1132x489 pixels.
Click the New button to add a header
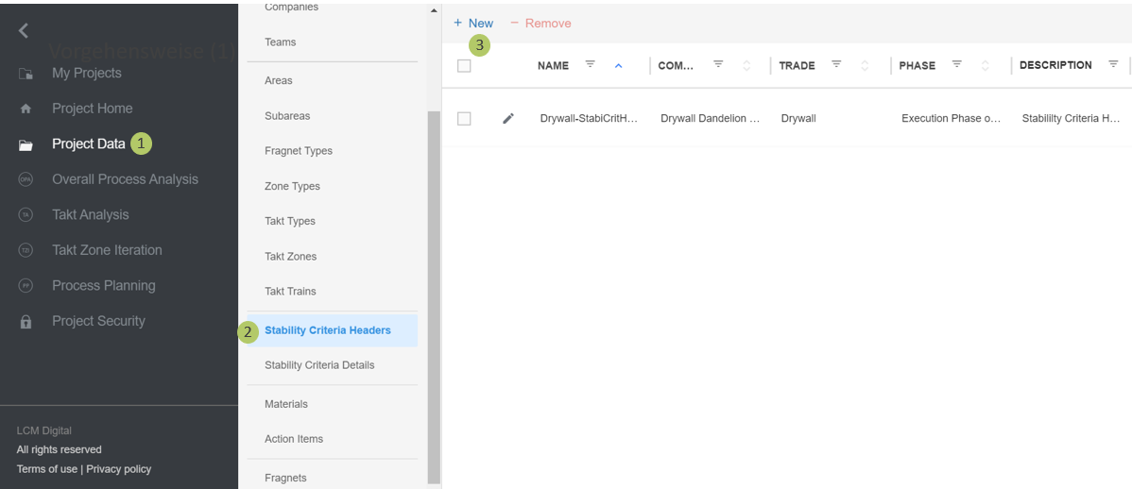tap(473, 23)
